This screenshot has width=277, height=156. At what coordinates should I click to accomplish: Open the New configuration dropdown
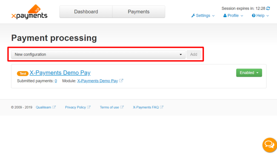click(98, 54)
